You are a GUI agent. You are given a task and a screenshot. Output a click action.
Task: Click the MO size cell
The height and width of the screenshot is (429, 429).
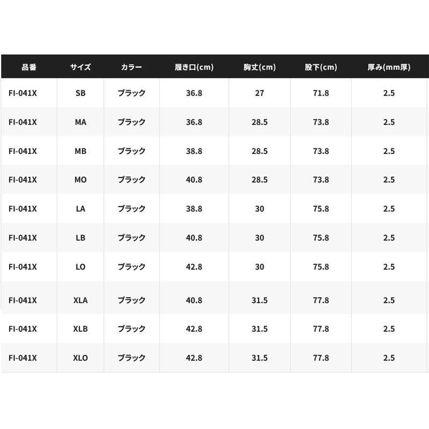point(80,180)
